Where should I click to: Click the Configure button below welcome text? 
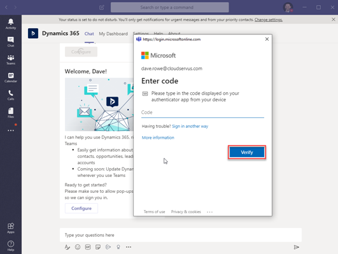(x=81, y=208)
